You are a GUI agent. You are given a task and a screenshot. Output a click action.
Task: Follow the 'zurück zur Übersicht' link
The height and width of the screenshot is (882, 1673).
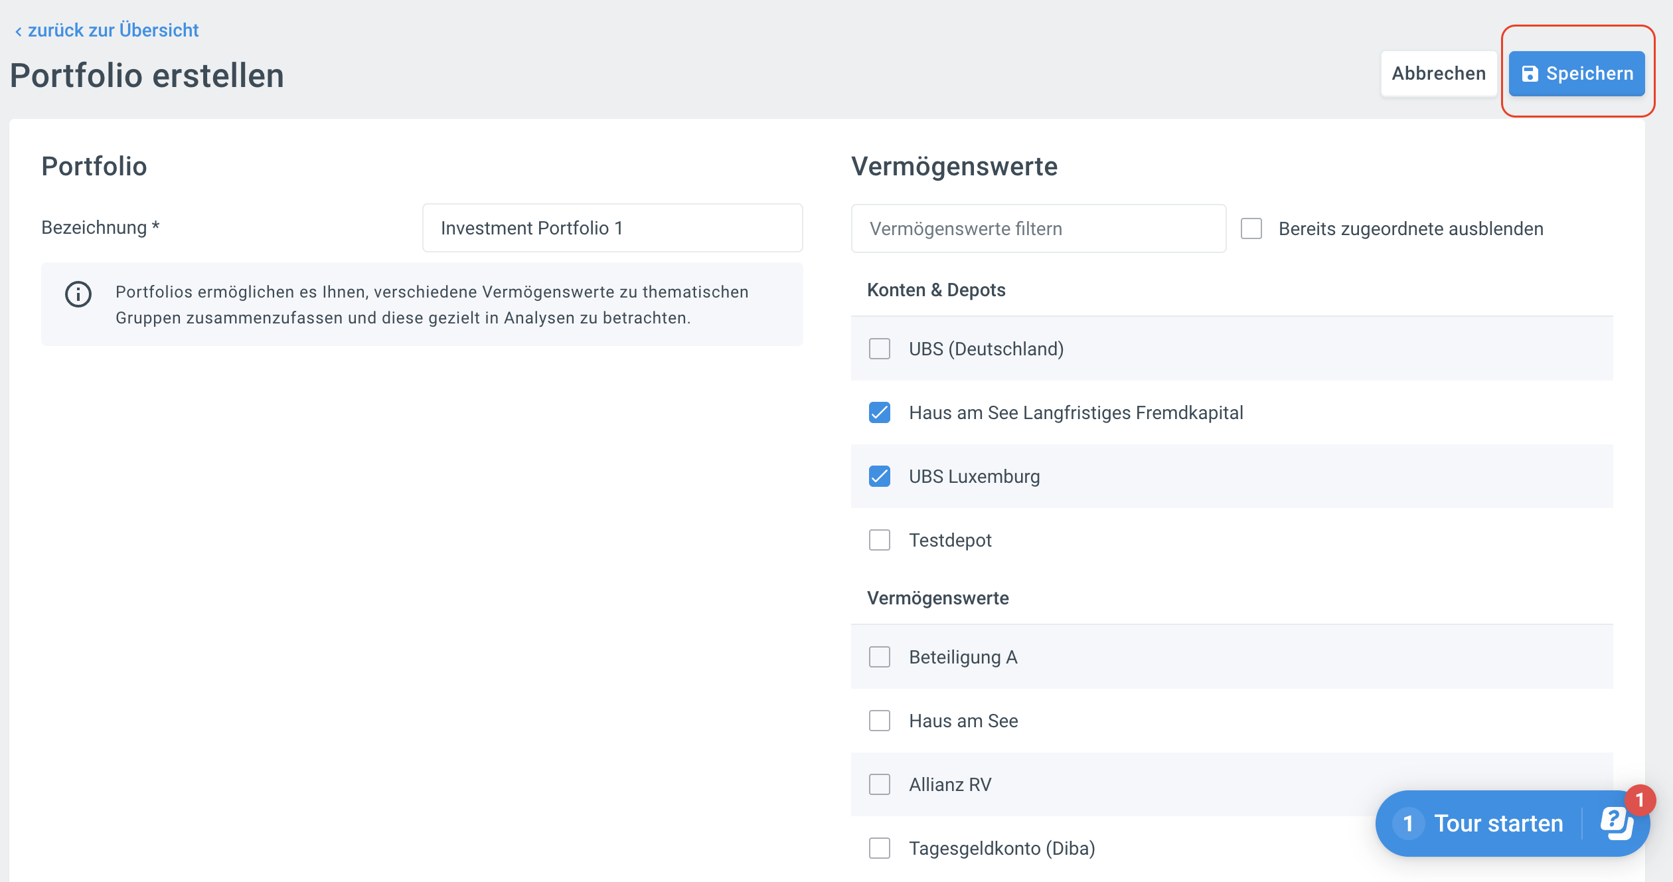[x=113, y=30]
